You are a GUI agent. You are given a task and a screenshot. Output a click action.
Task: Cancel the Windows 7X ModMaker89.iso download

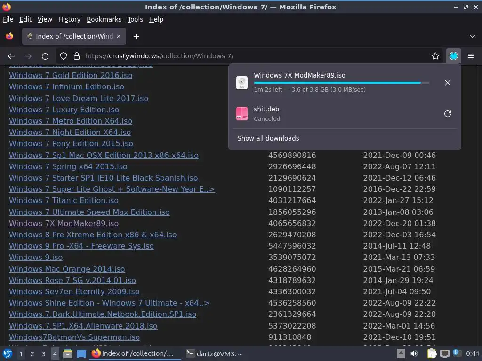448,83
